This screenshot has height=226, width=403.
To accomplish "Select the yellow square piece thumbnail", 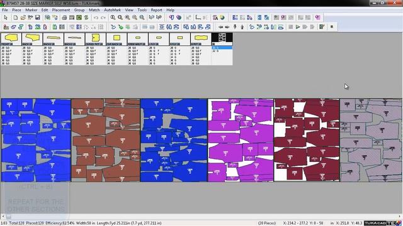I will [x=116, y=39].
